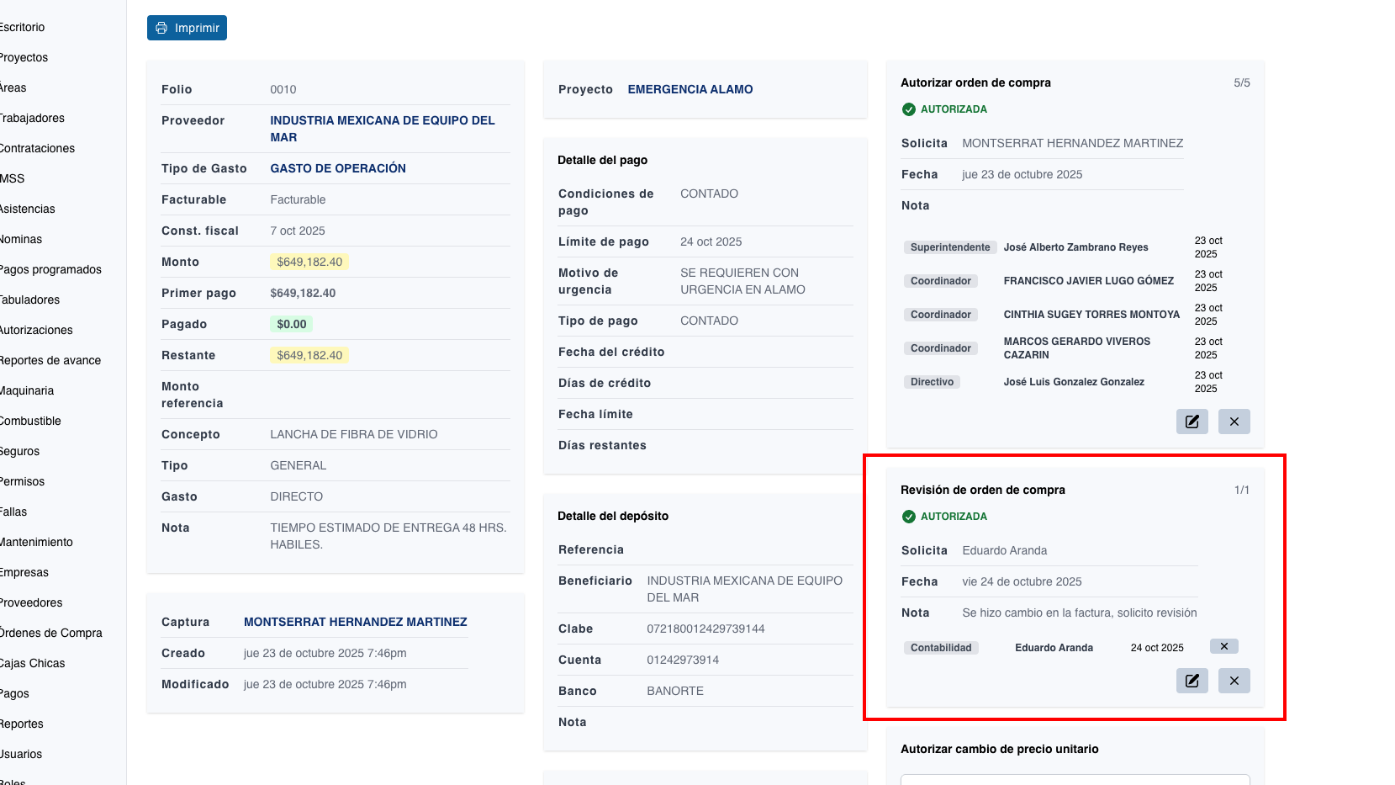
Task: Select Combustible from the sidebar
Action: click(30, 421)
